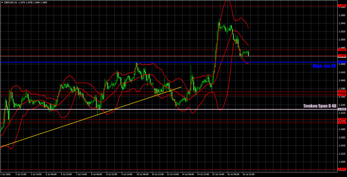Click the 2 Jul 2026 date label

pos(5,174)
